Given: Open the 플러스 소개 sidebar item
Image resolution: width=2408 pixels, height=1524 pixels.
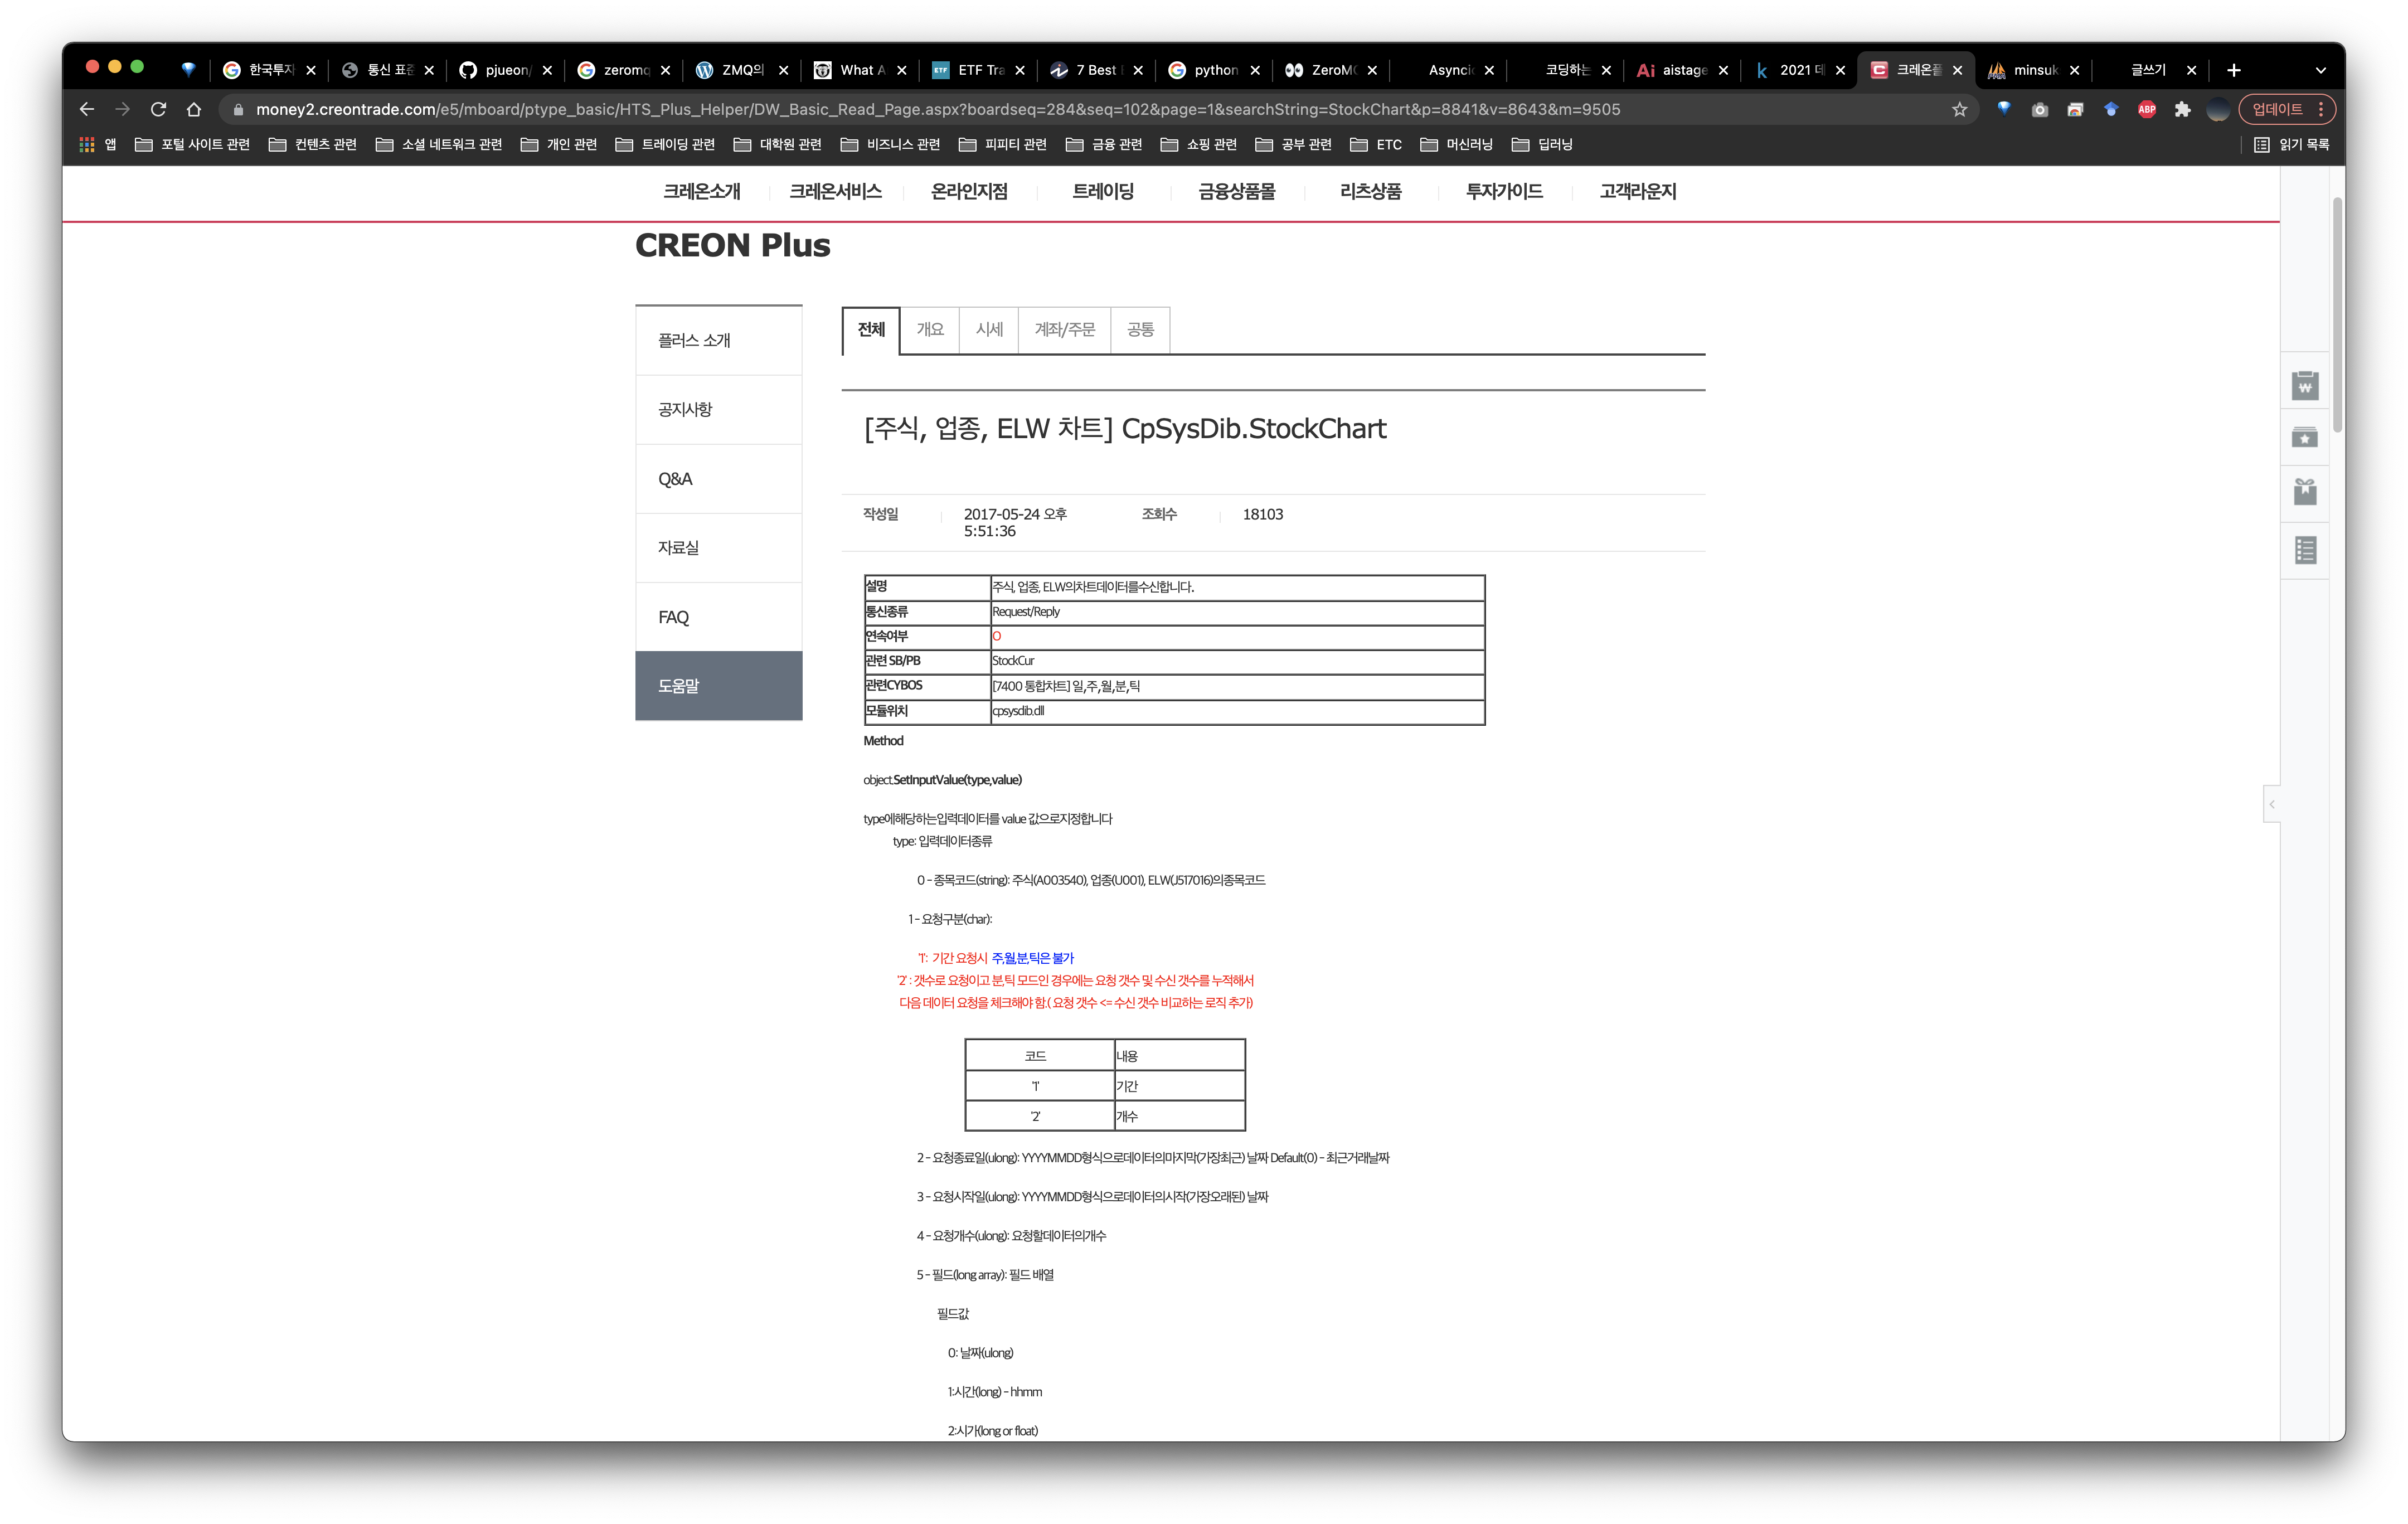Looking at the screenshot, I should click(x=718, y=340).
